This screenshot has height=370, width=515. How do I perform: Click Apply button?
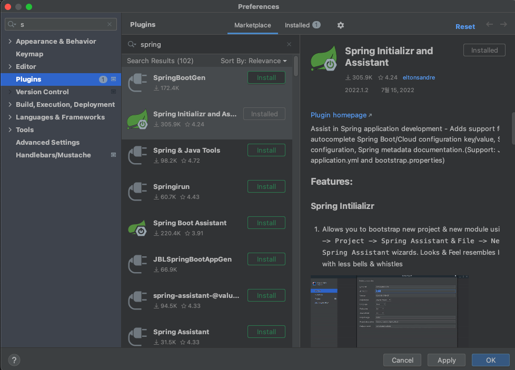[447, 360]
